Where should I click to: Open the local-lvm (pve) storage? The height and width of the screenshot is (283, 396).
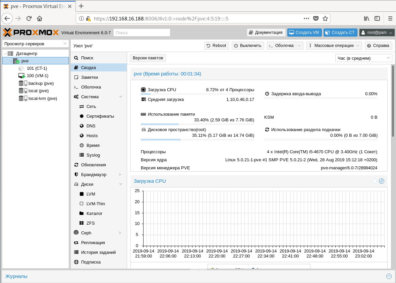43,98
